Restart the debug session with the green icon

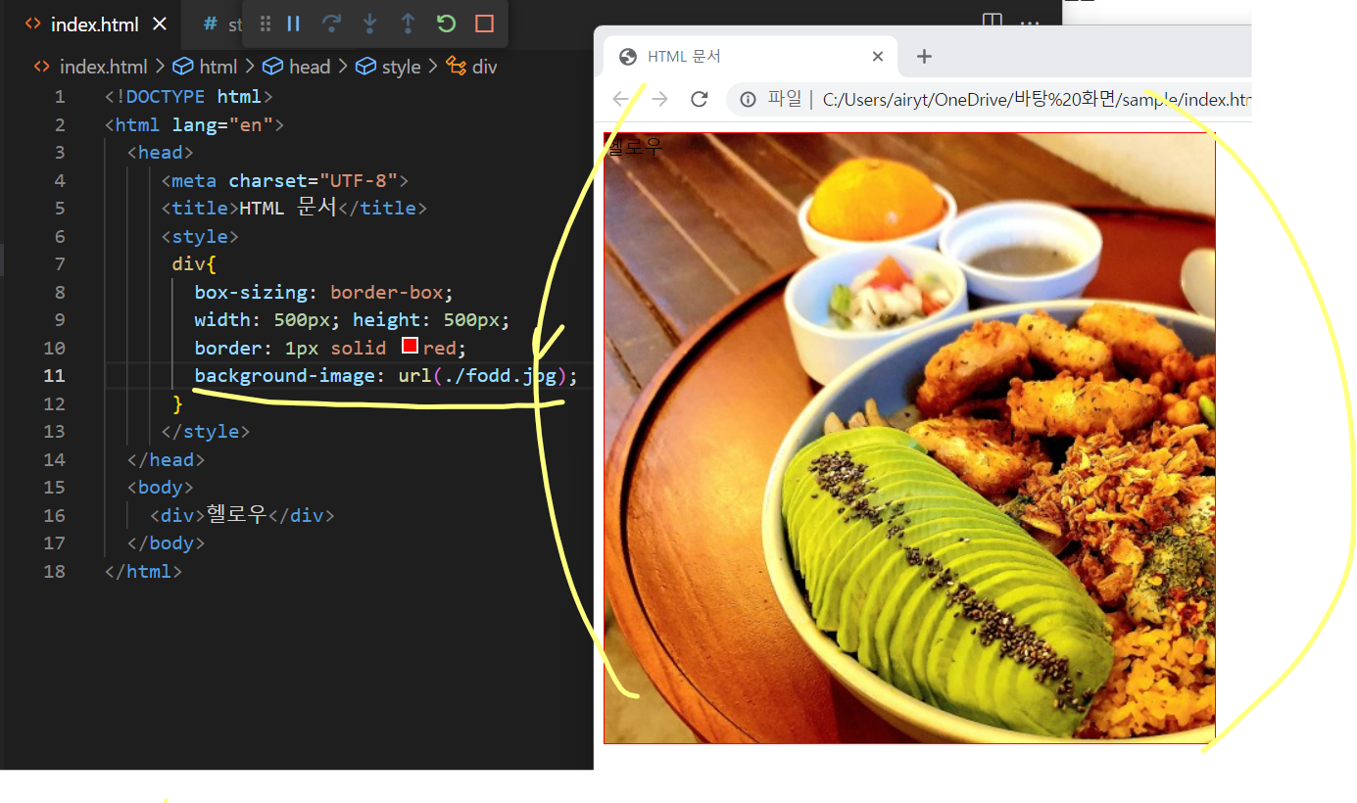[446, 24]
